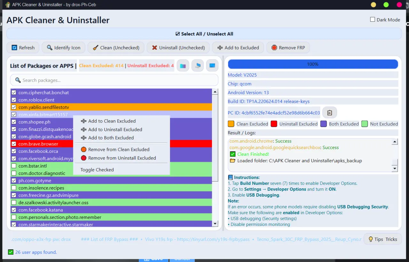The image size is (409, 262).
Task: Click Chip: qcom text
Action: (240, 84)
